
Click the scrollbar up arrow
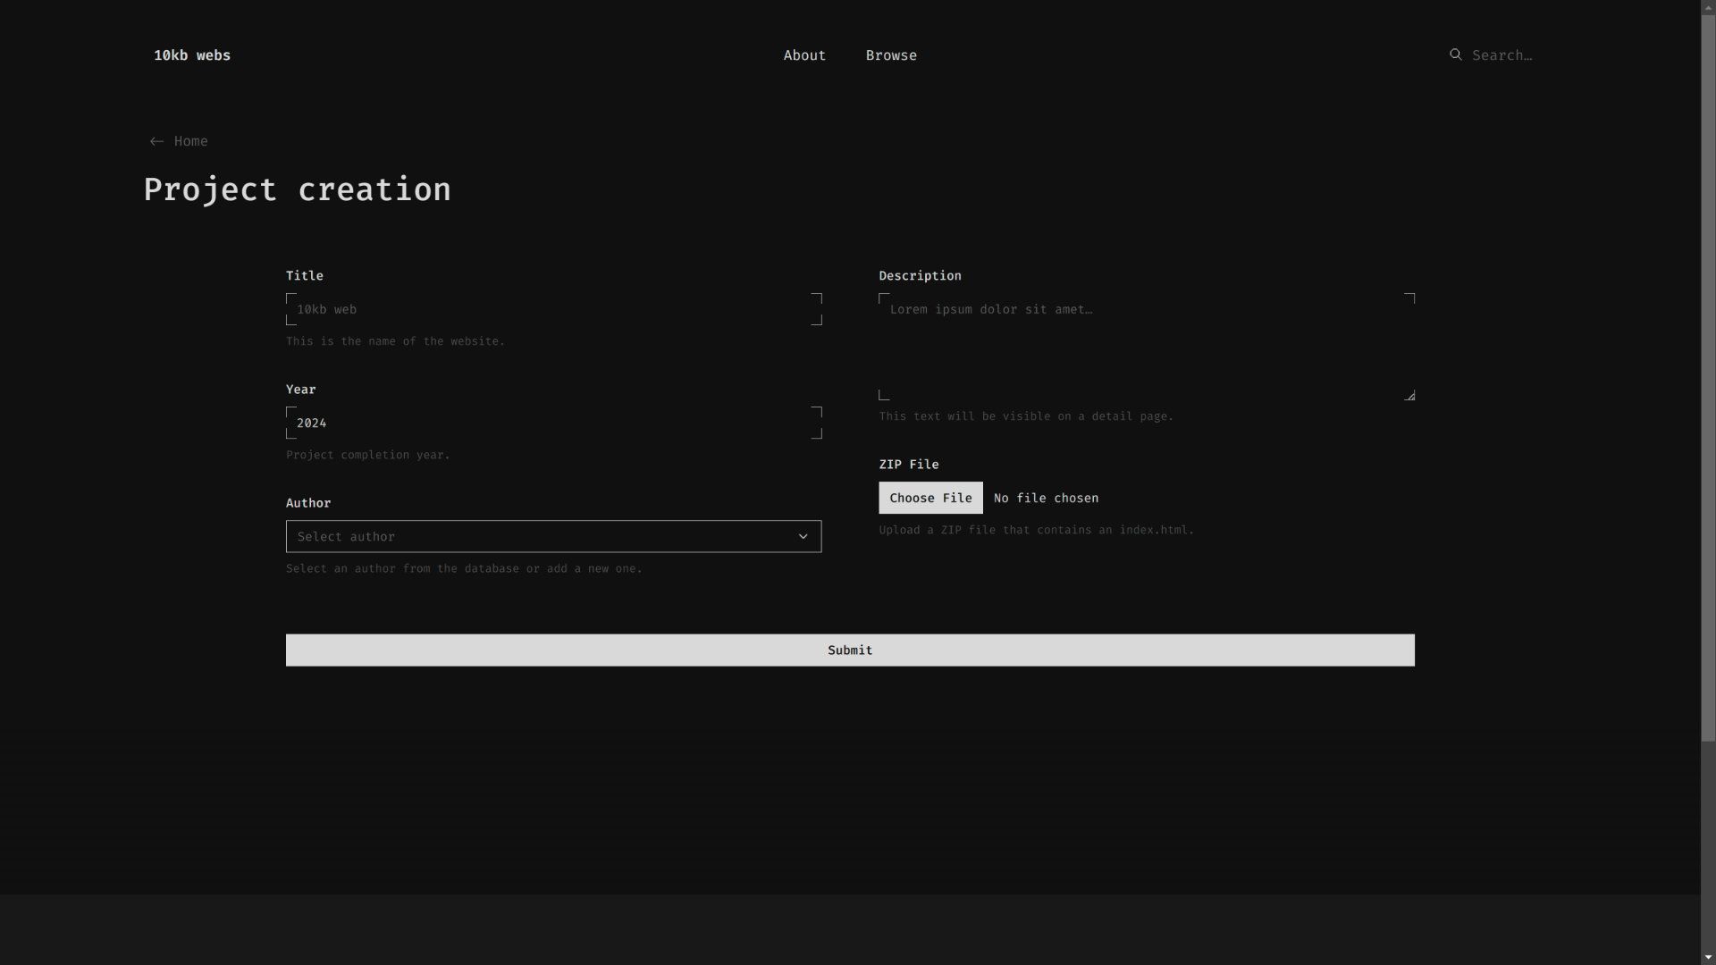pos(1708,5)
